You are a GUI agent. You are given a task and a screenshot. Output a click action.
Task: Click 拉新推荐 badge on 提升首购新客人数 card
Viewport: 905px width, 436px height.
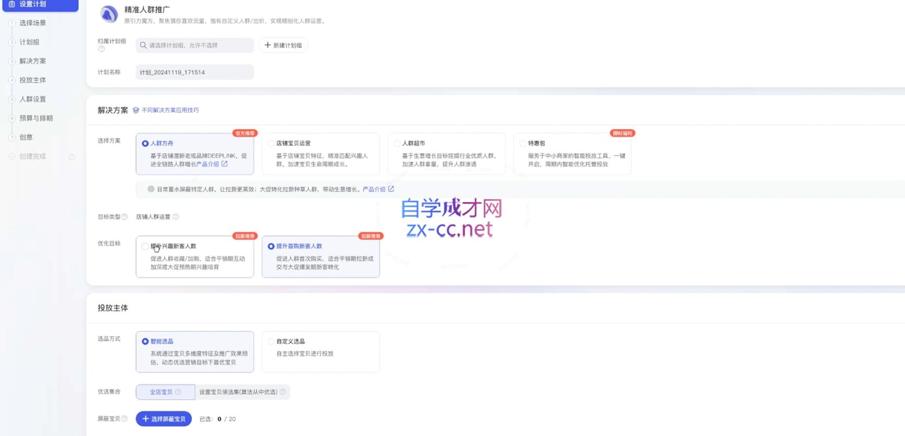point(371,236)
